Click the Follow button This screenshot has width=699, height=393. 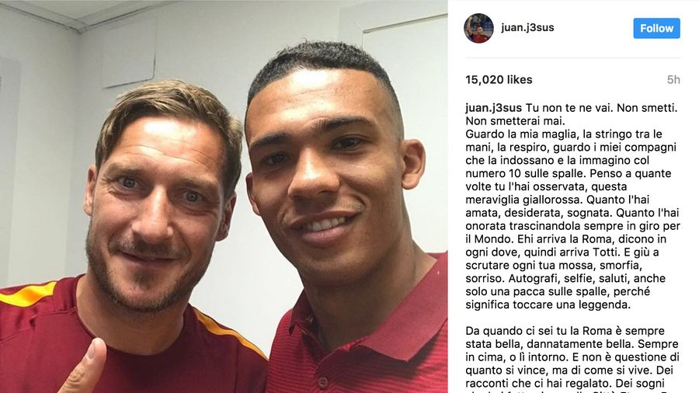pyautogui.click(x=656, y=28)
